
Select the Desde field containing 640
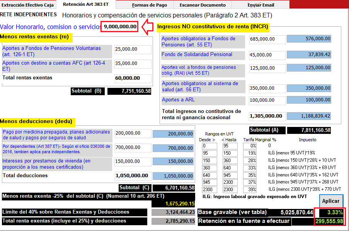[x=209, y=175]
